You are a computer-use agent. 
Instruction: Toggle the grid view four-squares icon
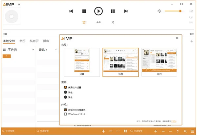[x=125, y=131]
